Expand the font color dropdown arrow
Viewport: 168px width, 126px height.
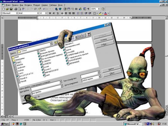coord(109,13)
